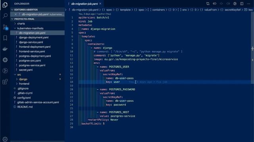Screen dimensions: 254x142
Task: Collapse the EDITORES ABIERTOS section
Action: coord(38,9)
